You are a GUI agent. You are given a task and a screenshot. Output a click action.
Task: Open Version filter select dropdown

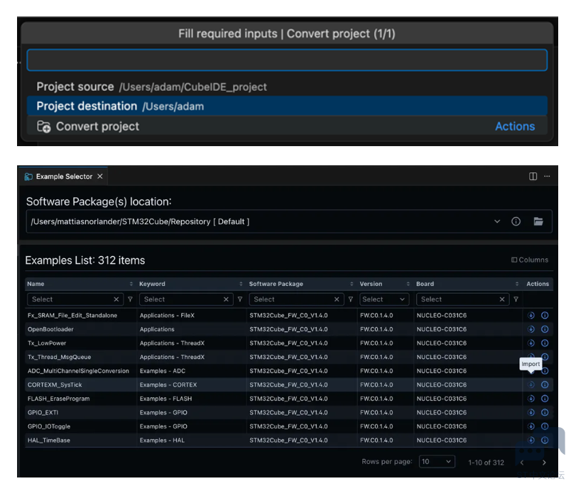[384, 299]
